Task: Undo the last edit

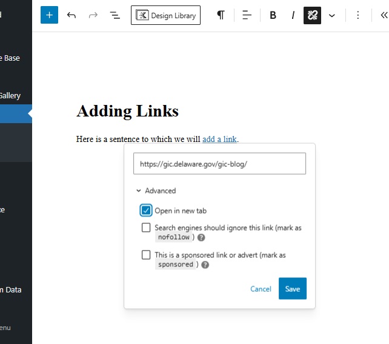Action: [71, 15]
